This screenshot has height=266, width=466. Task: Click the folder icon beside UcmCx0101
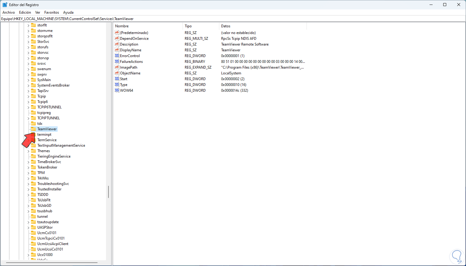tap(33, 233)
